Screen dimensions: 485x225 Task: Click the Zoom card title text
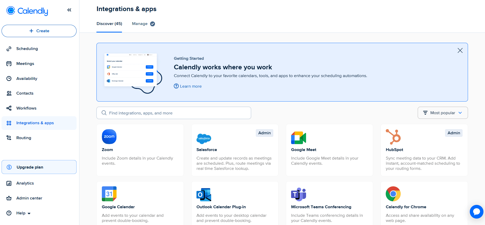click(107, 150)
